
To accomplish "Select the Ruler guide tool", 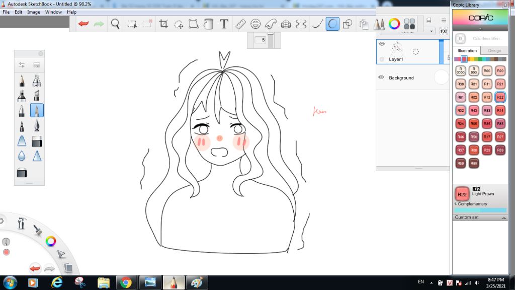I will click(x=240, y=24).
